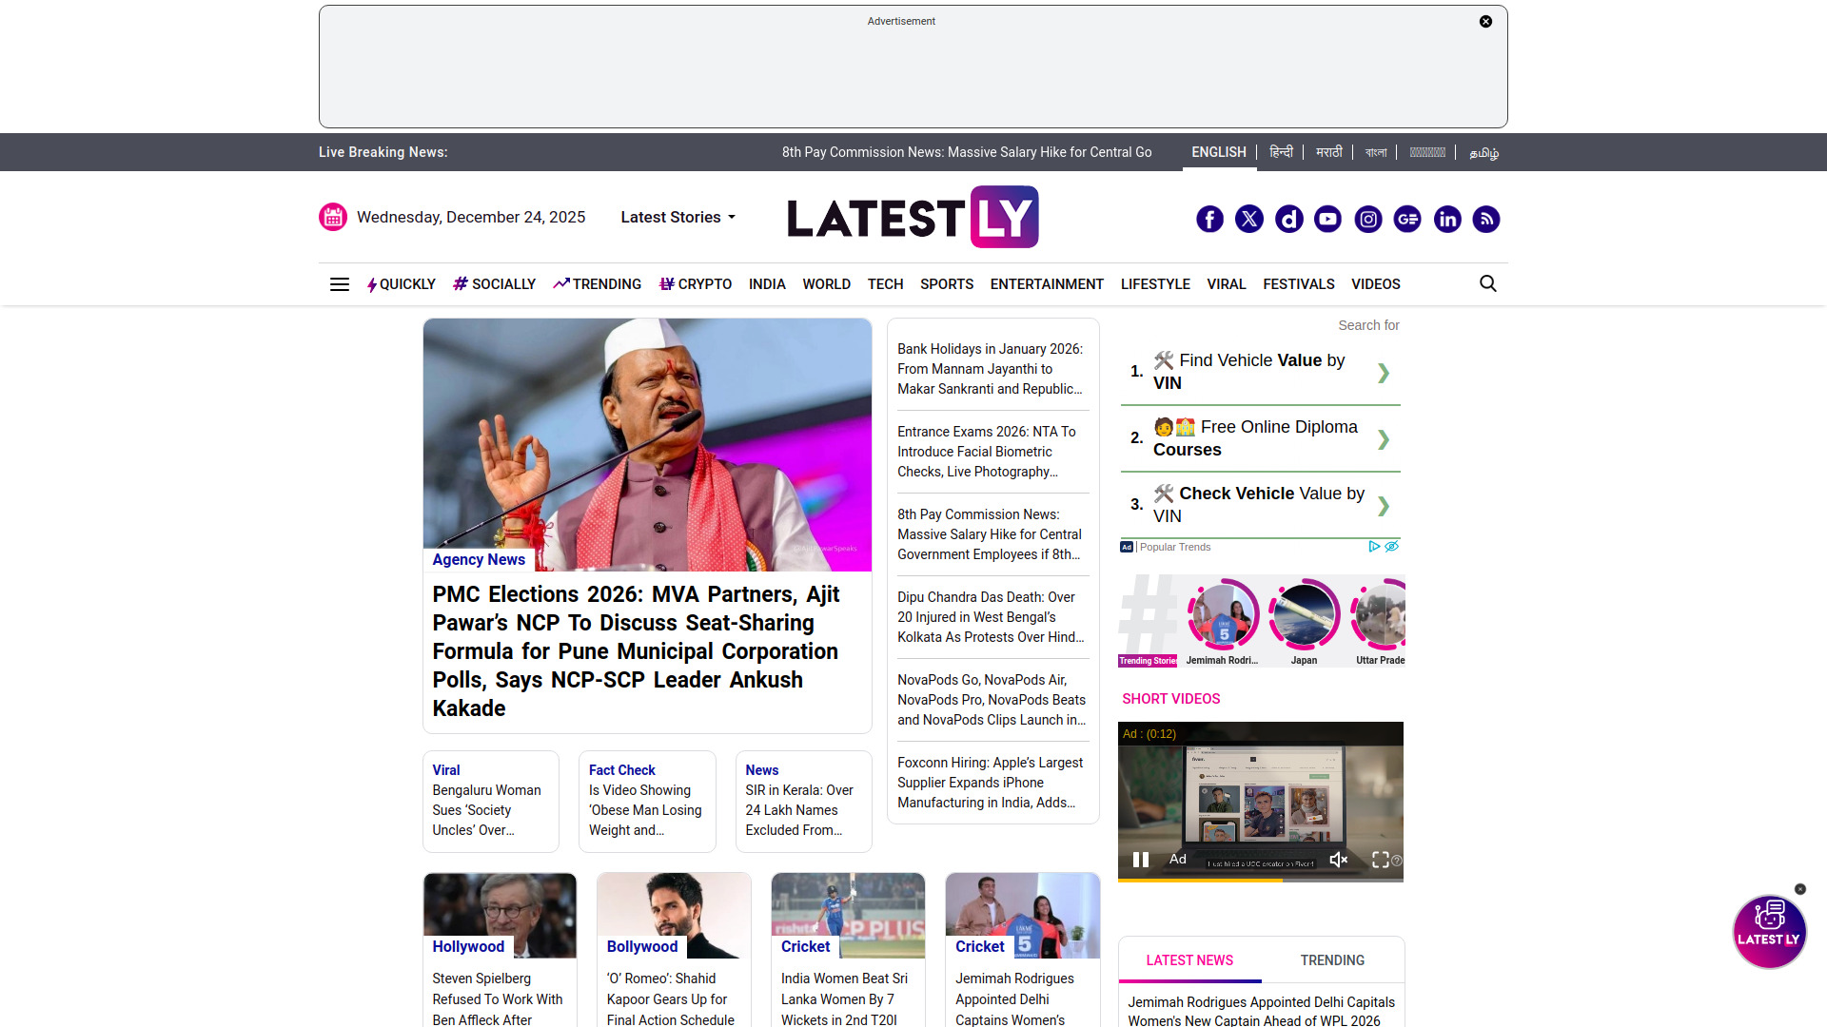Open the Japan trending story thumbnail
The image size is (1827, 1027).
click(x=1304, y=616)
